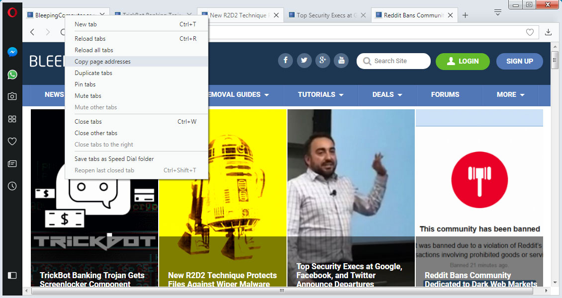Open the TrickBot Banking Trojan article
562x298 pixels.
(92, 280)
